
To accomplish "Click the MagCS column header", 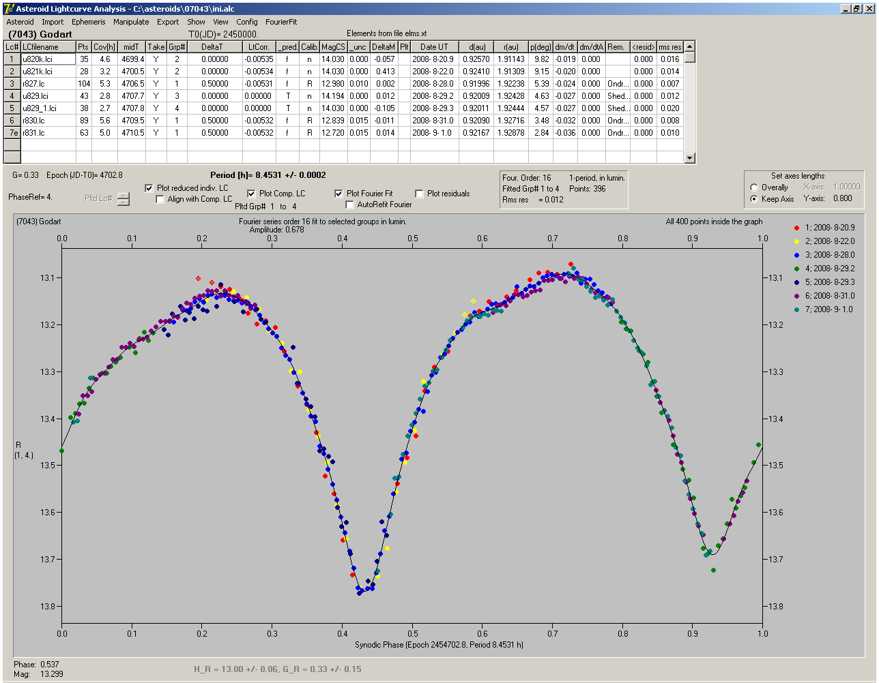I will (x=333, y=47).
